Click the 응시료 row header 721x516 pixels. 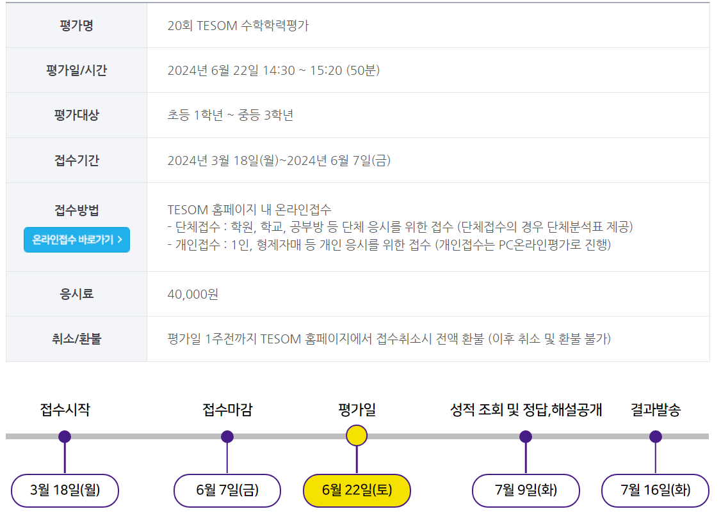[x=76, y=294]
